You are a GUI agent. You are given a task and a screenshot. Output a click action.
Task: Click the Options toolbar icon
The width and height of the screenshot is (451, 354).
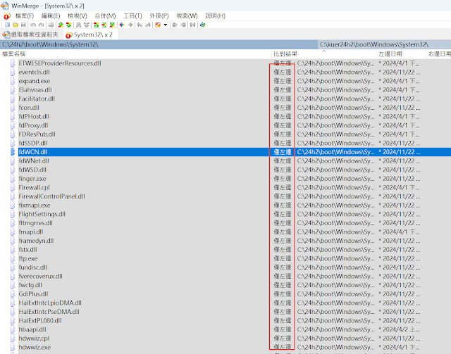tap(158, 25)
